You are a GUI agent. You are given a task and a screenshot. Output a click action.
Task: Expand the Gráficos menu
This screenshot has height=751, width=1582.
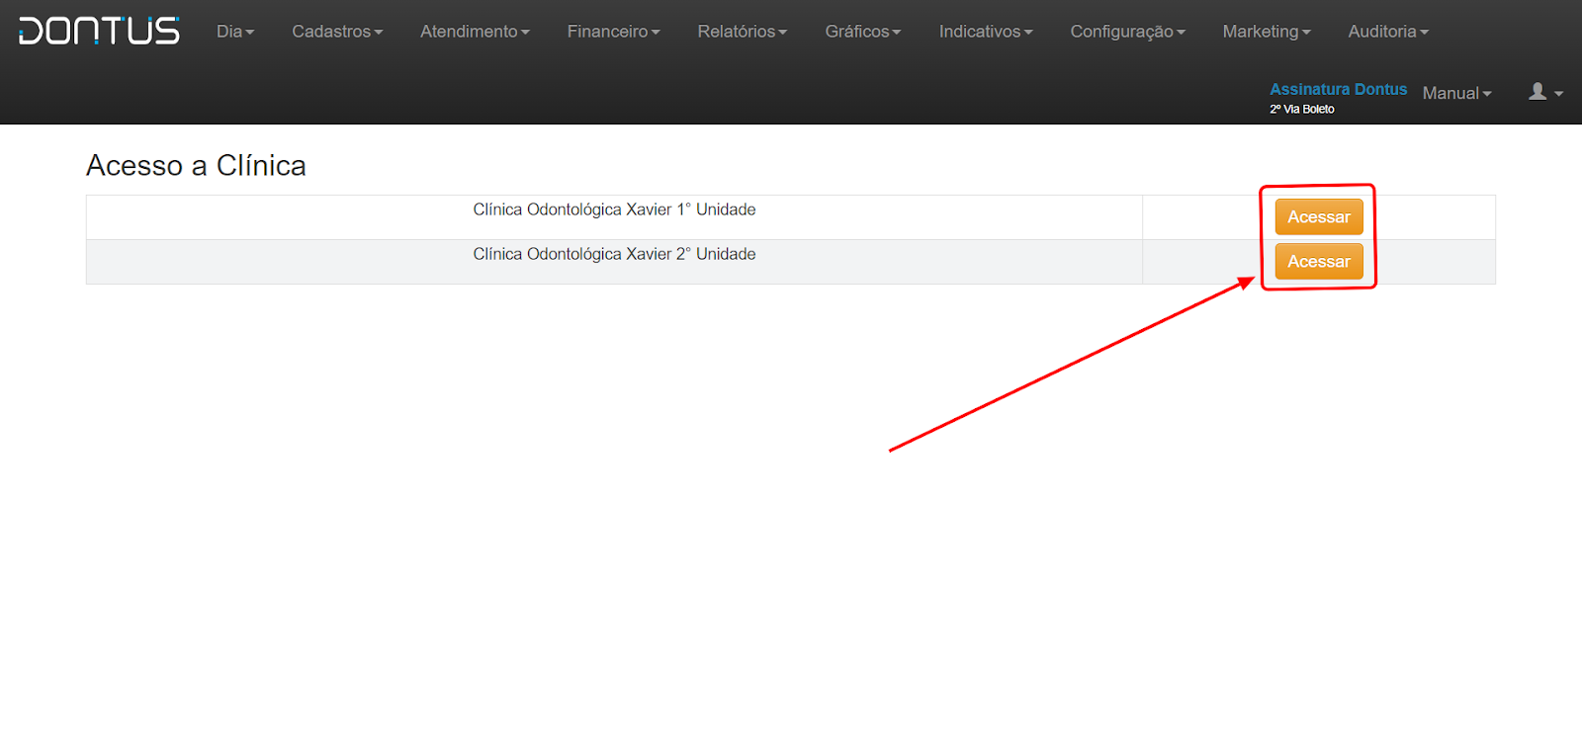pos(863,32)
